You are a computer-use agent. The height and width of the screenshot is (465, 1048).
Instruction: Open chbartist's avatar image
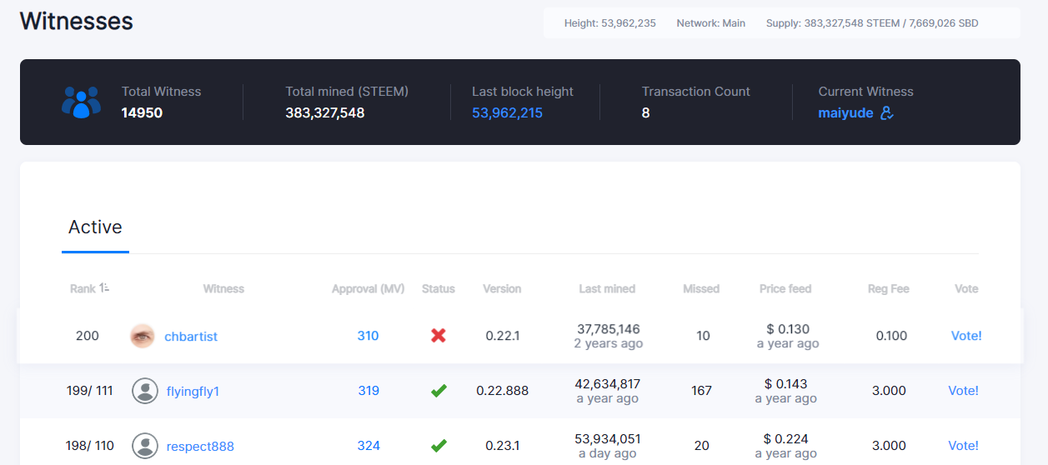[x=143, y=336]
